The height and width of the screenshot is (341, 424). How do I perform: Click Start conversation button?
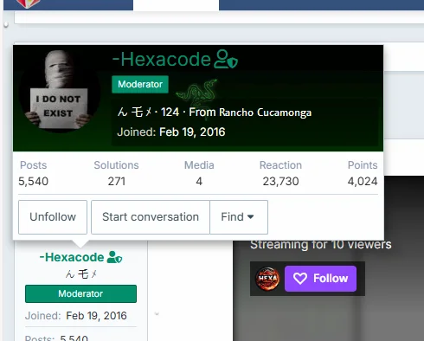(x=151, y=217)
